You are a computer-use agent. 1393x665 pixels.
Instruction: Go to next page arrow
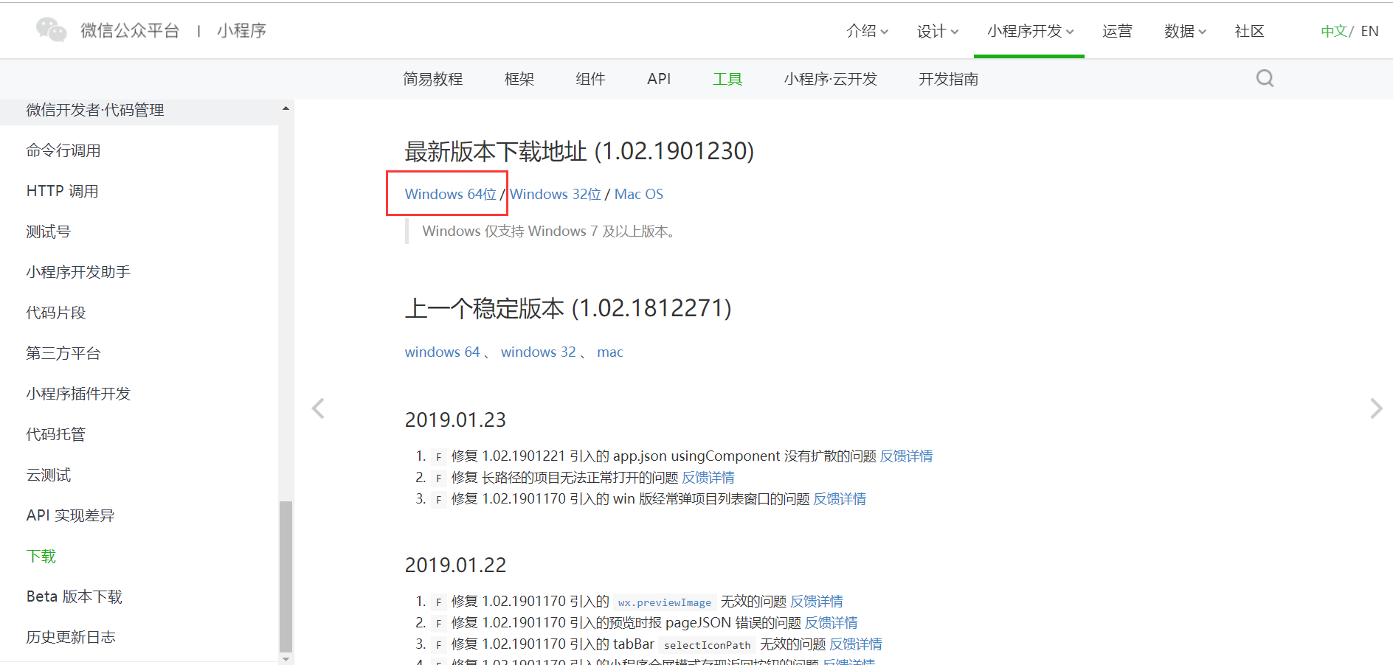tap(1376, 408)
